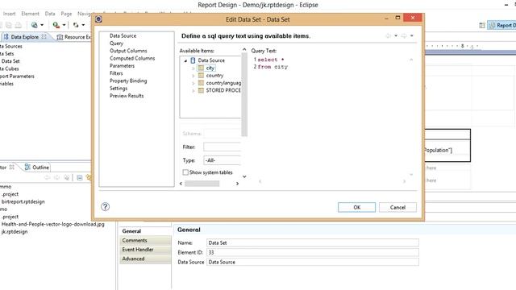Image resolution: width=516 pixels, height=290 pixels.
Task: Expand the countrylanguage table node
Action: (x=193, y=83)
